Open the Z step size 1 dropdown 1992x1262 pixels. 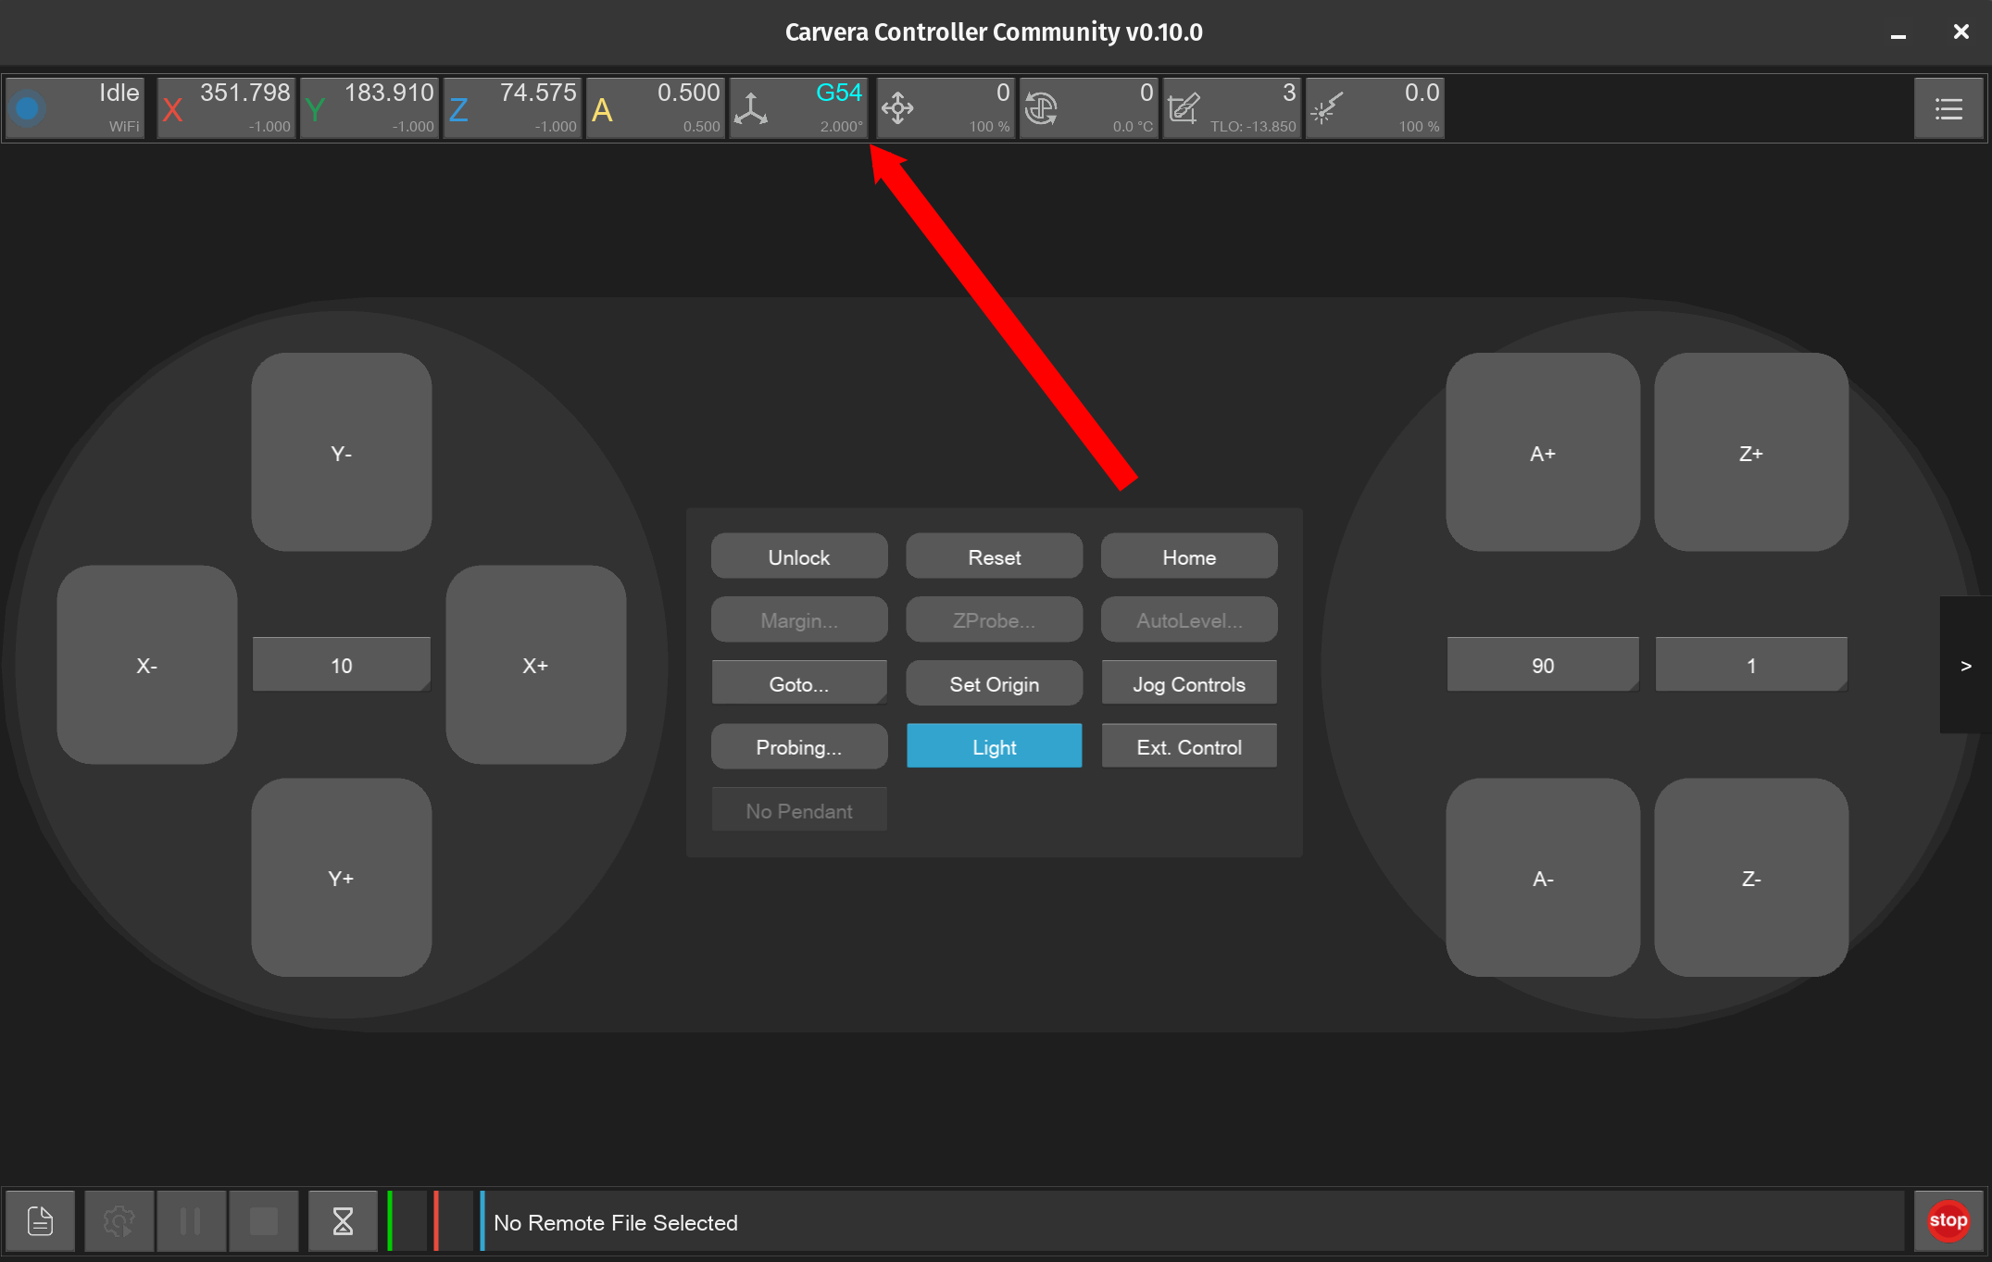[x=1750, y=665]
